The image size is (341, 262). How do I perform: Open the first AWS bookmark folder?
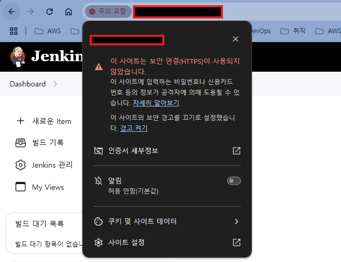(48, 31)
